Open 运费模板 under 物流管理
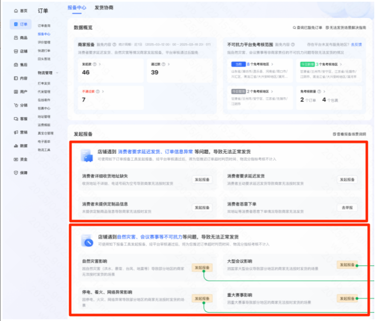The image size is (376, 321). point(44,125)
